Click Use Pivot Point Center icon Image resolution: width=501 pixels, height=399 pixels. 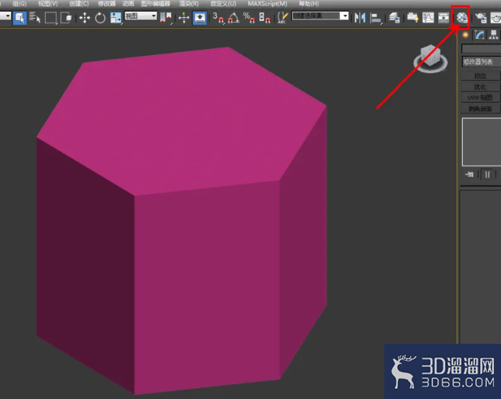[x=166, y=18]
